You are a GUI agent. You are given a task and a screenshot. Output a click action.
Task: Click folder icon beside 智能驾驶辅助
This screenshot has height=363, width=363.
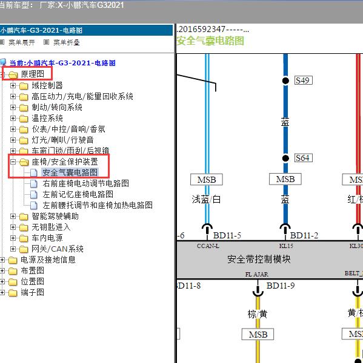24,217
